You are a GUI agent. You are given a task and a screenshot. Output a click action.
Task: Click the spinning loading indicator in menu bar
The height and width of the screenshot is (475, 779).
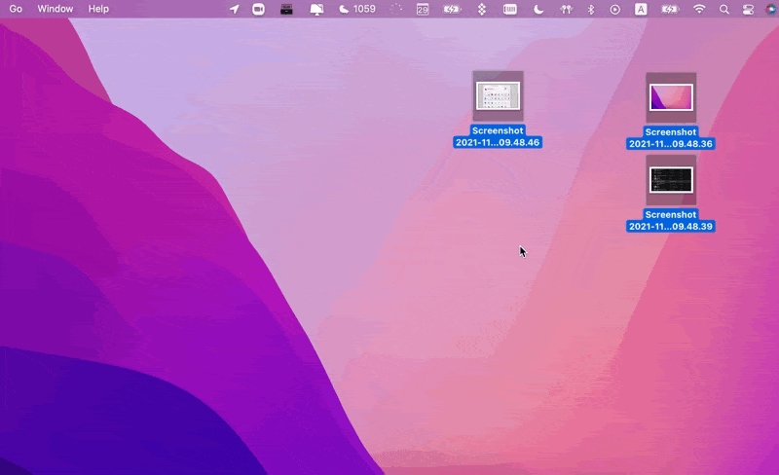(396, 9)
